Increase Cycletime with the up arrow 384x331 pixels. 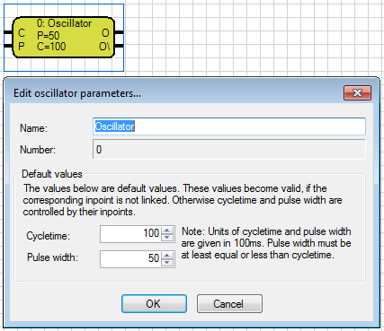pyautogui.click(x=167, y=231)
